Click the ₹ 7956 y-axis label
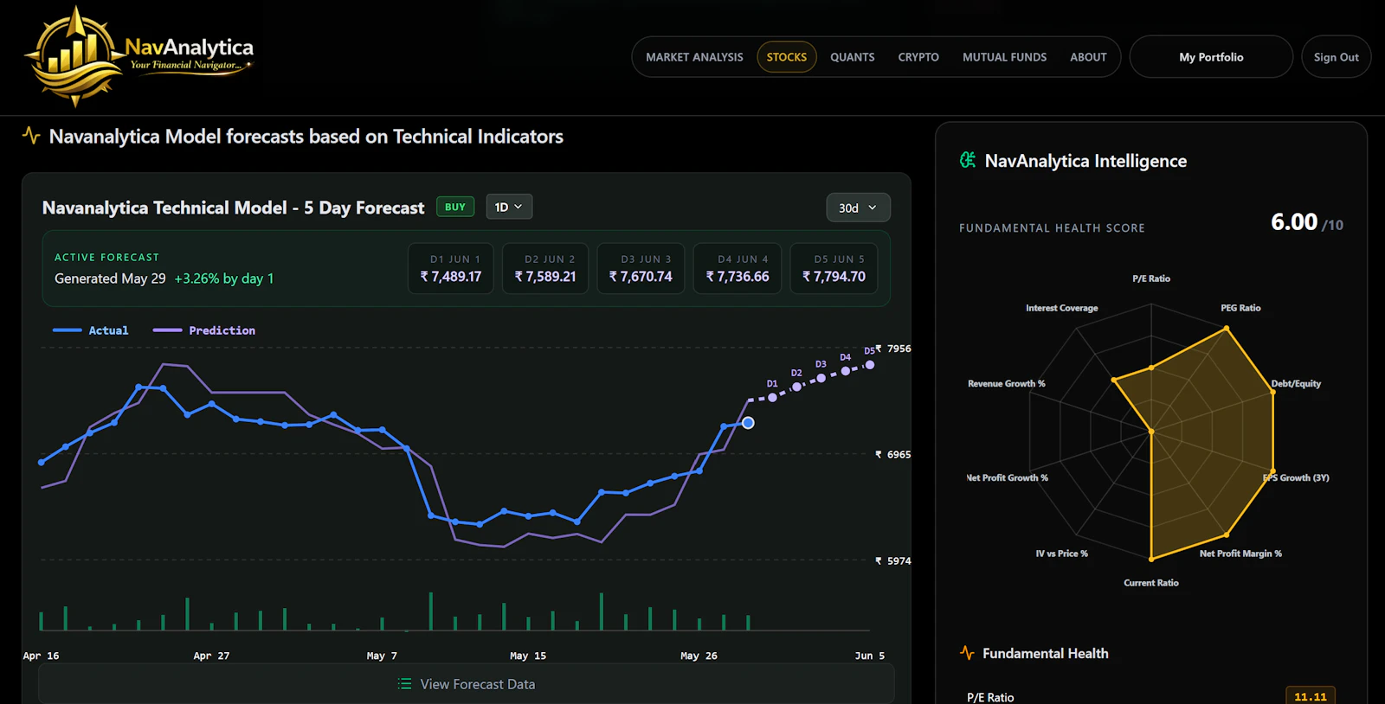Viewport: 1385px width, 704px height. point(893,349)
